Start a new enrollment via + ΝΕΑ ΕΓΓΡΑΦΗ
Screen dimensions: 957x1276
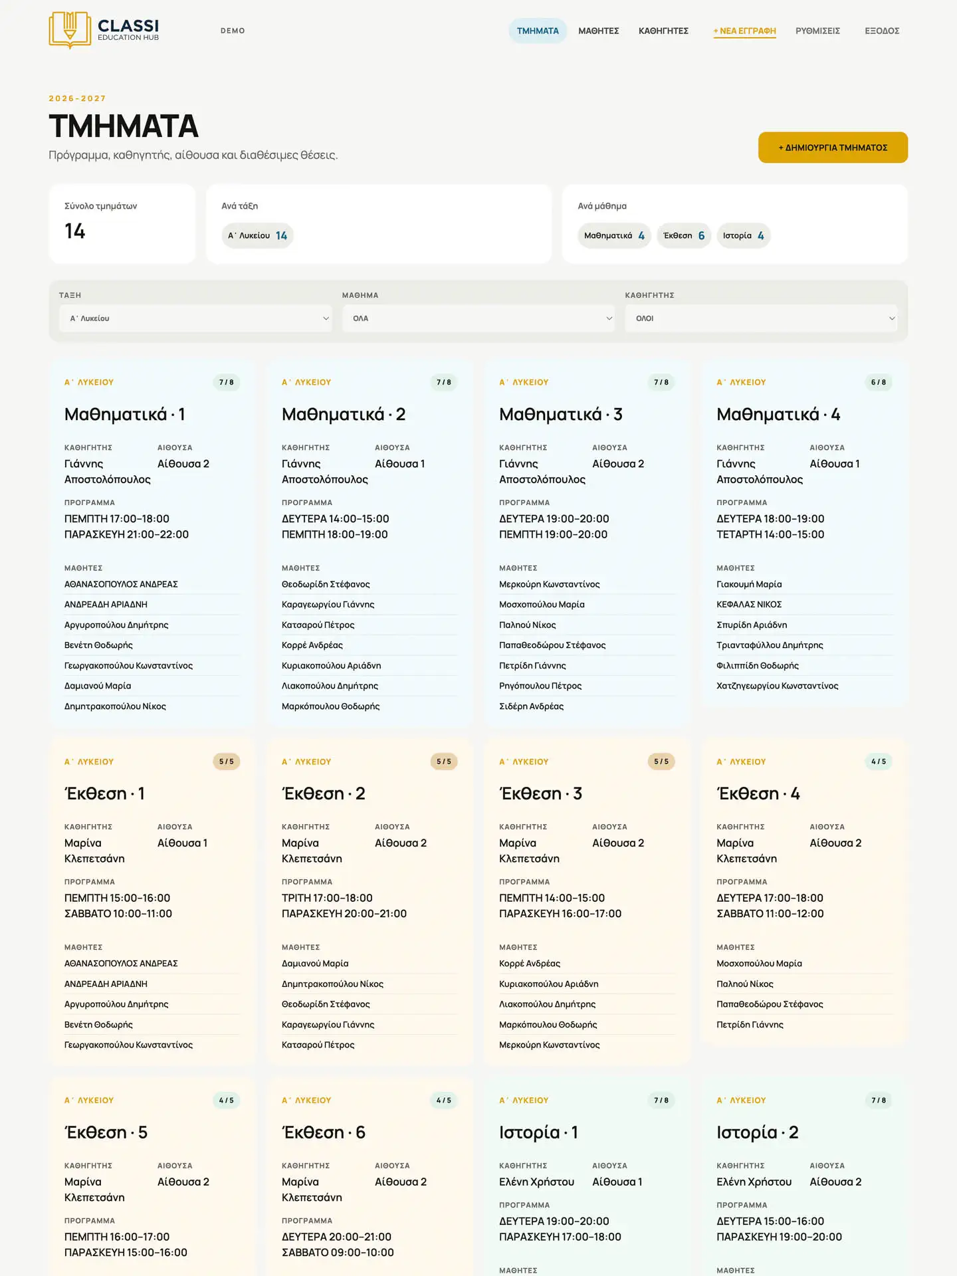744,31
